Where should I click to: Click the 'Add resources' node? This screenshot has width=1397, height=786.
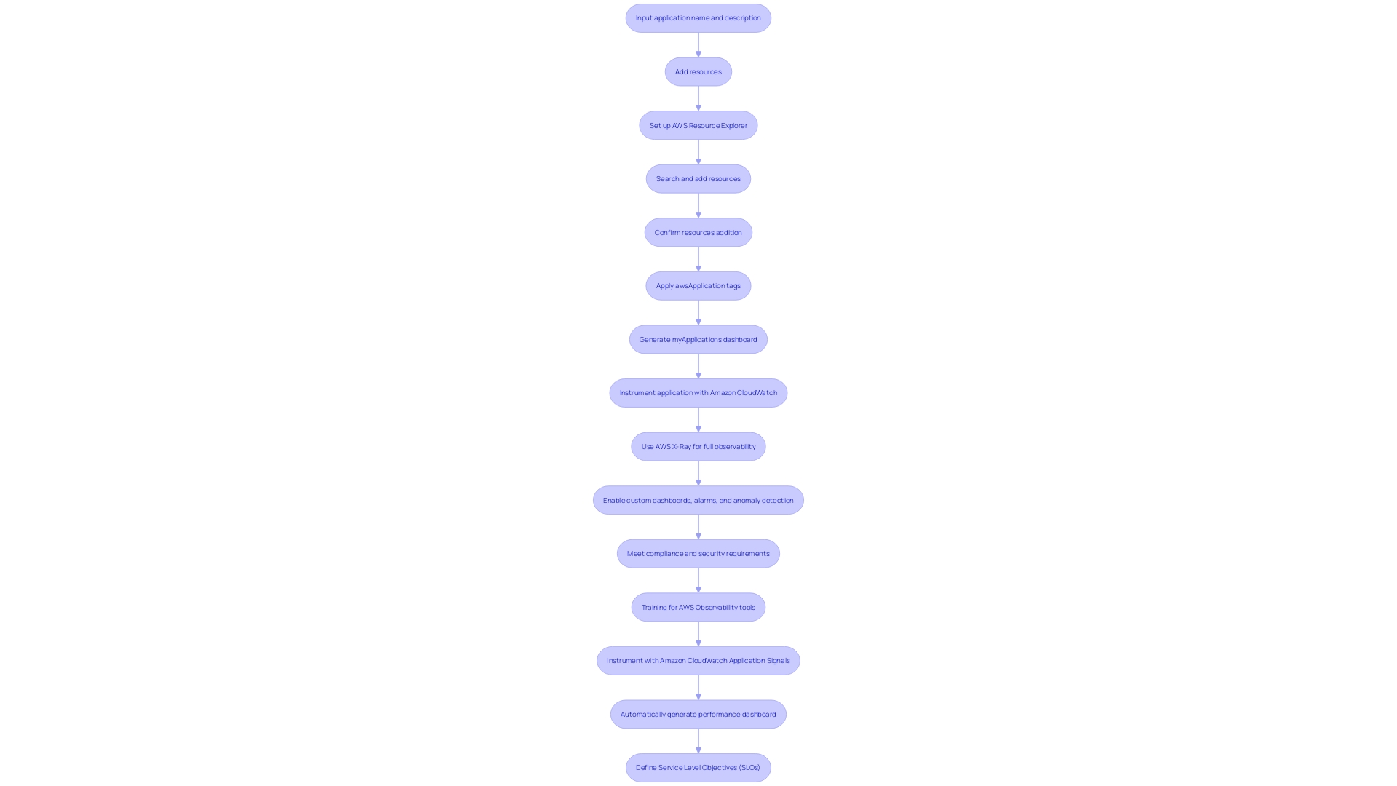click(x=698, y=71)
